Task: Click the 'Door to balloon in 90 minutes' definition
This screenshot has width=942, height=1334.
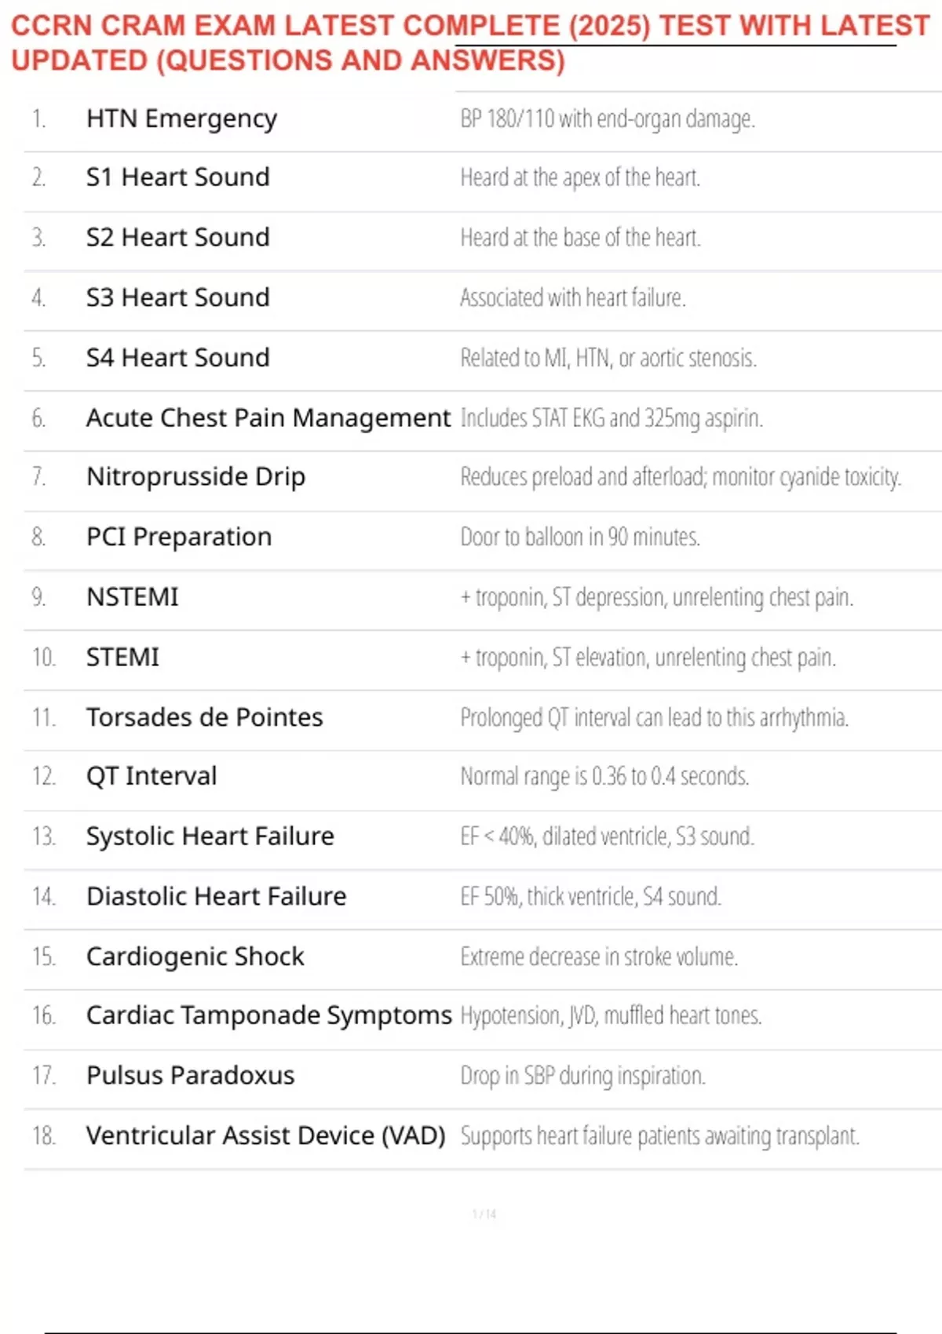Action: [580, 538]
